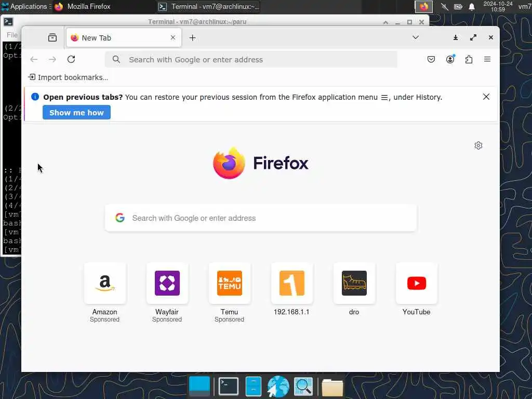Open the file manager dock icon

(254, 386)
